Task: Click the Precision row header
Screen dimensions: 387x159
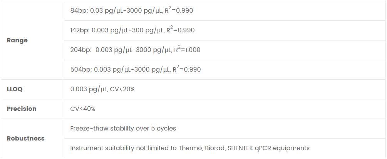Action: click(22, 109)
